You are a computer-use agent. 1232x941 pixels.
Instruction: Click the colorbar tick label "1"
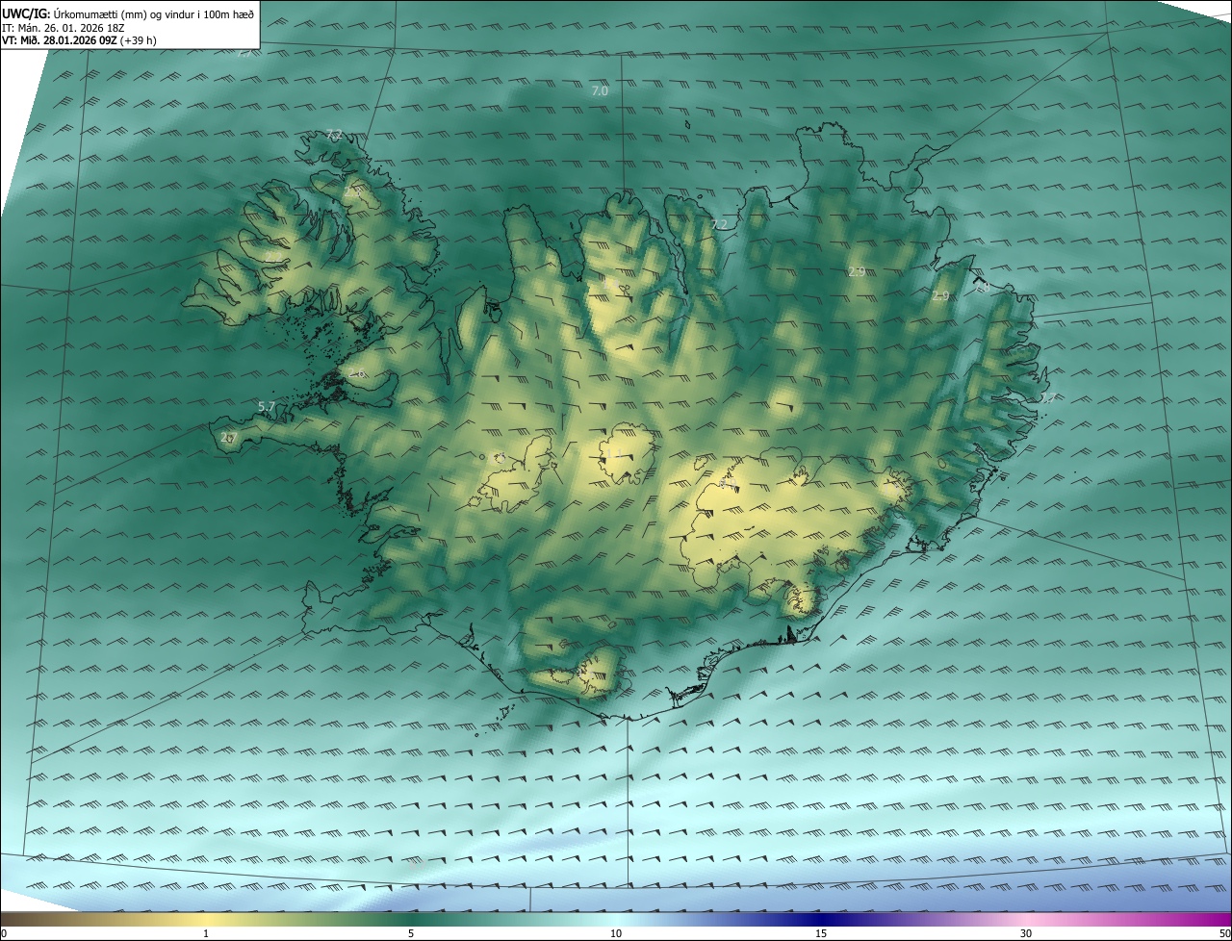[206, 933]
